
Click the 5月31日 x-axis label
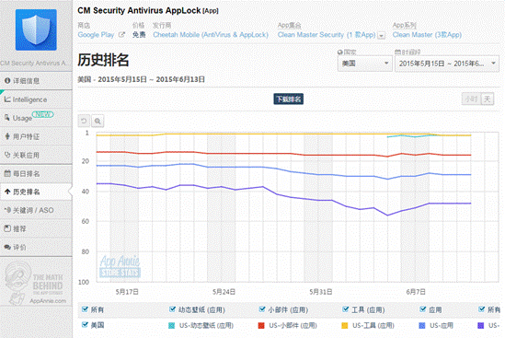pyautogui.click(x=321, y=292)
